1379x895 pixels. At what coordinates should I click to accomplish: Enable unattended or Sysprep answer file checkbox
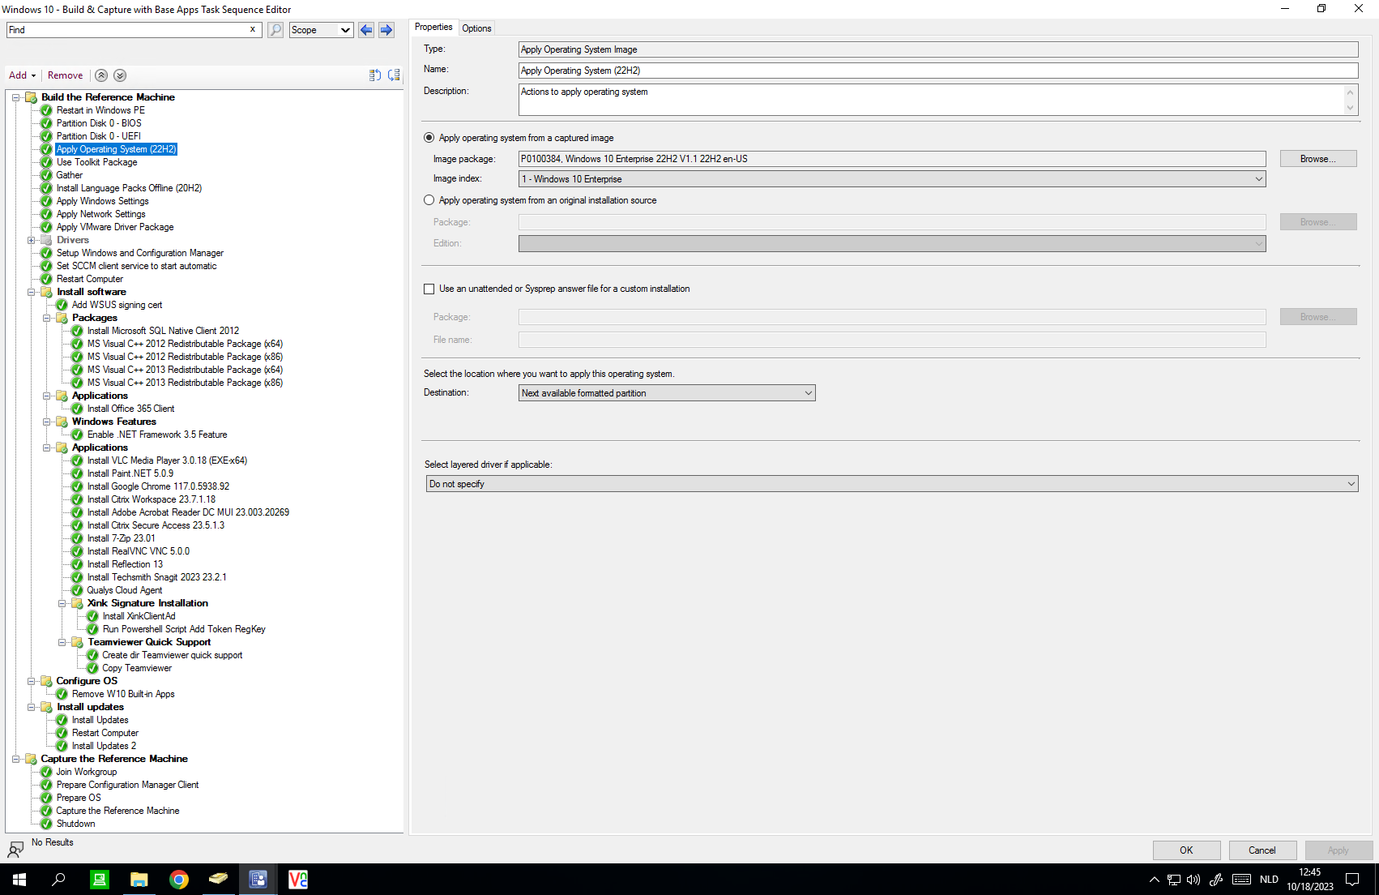point(429,289)
